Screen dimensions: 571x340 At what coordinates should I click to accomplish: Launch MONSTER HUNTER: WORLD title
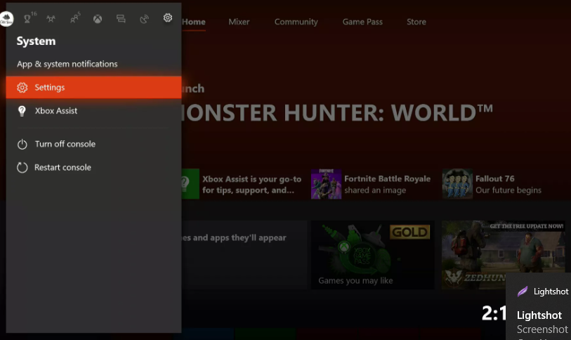click(337, 112)
